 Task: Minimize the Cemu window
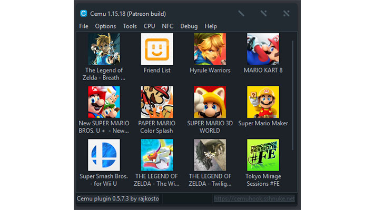[241, 13]
